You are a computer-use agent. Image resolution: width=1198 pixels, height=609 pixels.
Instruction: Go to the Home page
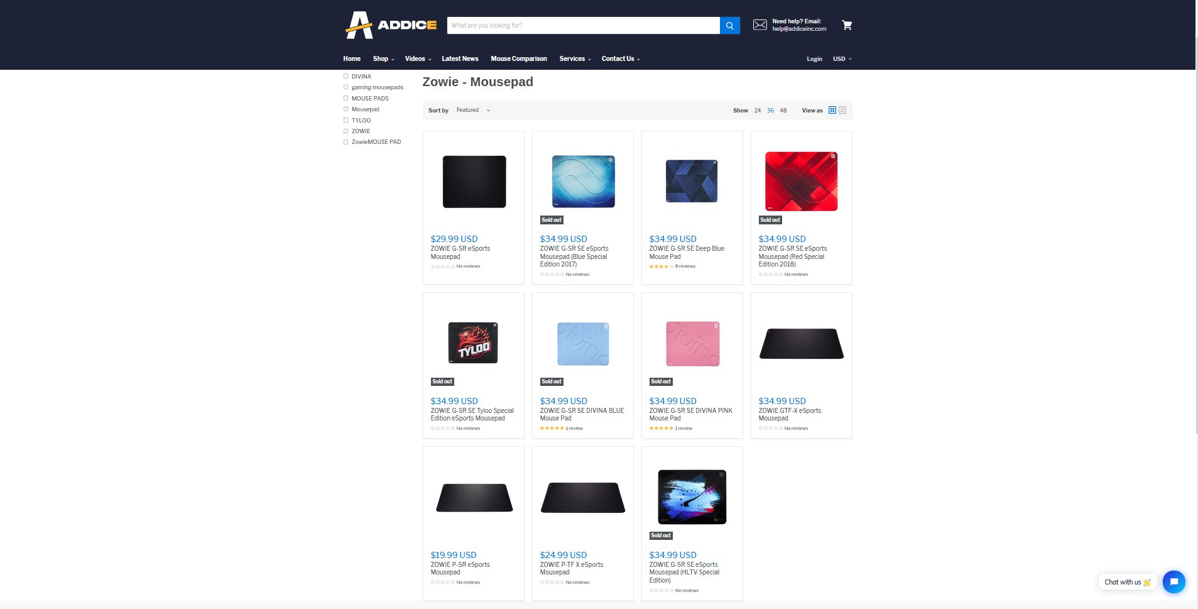point(352,58)
